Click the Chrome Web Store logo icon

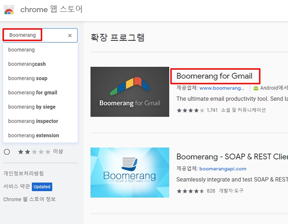(x=9, y=10)
